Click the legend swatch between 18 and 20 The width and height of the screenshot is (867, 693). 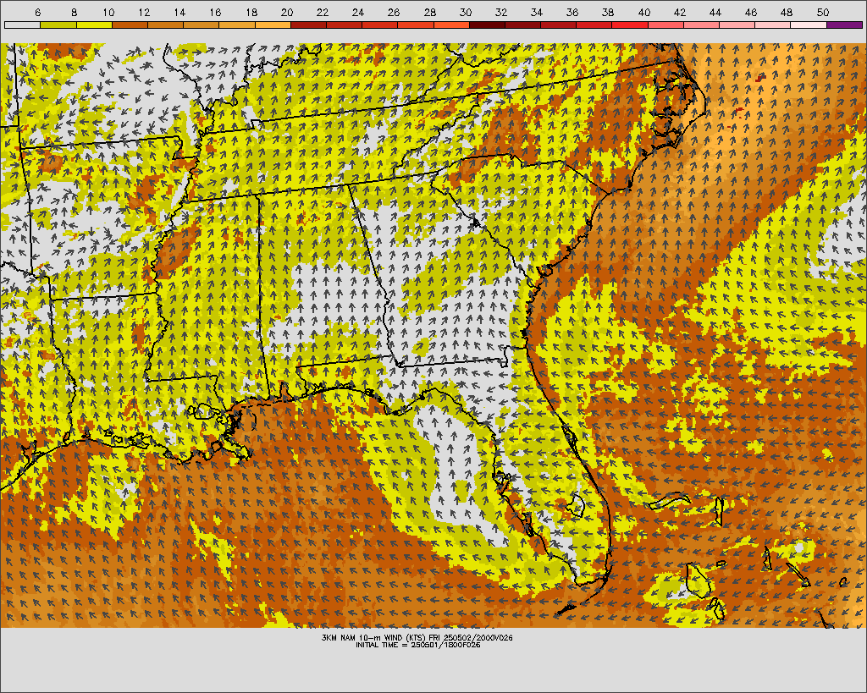coord(273,25)
